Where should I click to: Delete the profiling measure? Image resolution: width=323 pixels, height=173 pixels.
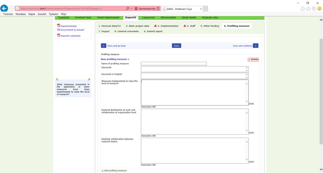click(x=253, y=60)
